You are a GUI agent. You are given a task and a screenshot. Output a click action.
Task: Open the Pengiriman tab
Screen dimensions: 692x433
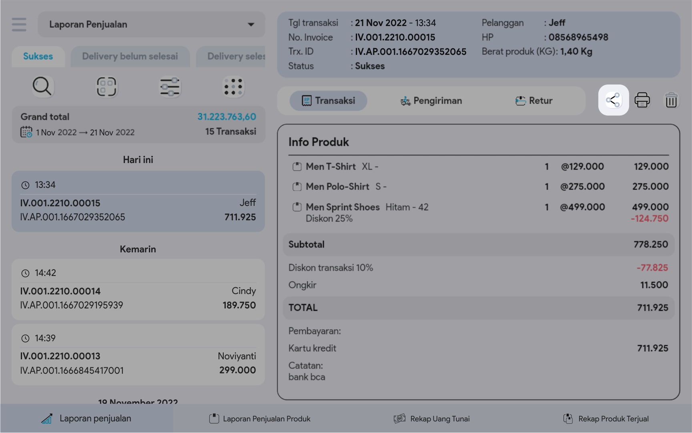[431, 101]
